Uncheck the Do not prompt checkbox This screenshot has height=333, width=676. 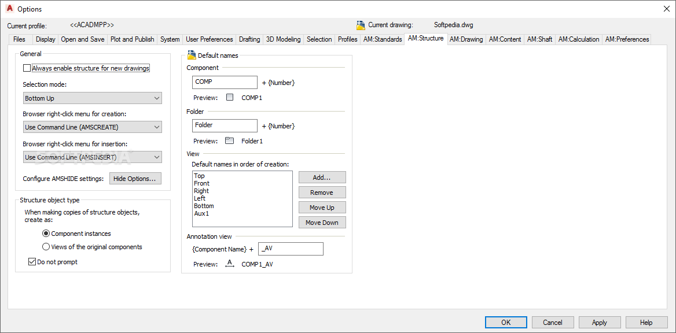[x=31, y=261]
